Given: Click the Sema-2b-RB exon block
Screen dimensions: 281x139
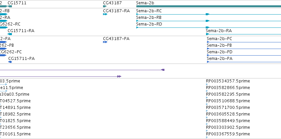Looking at the screenshot, I should tap(207, 21).
